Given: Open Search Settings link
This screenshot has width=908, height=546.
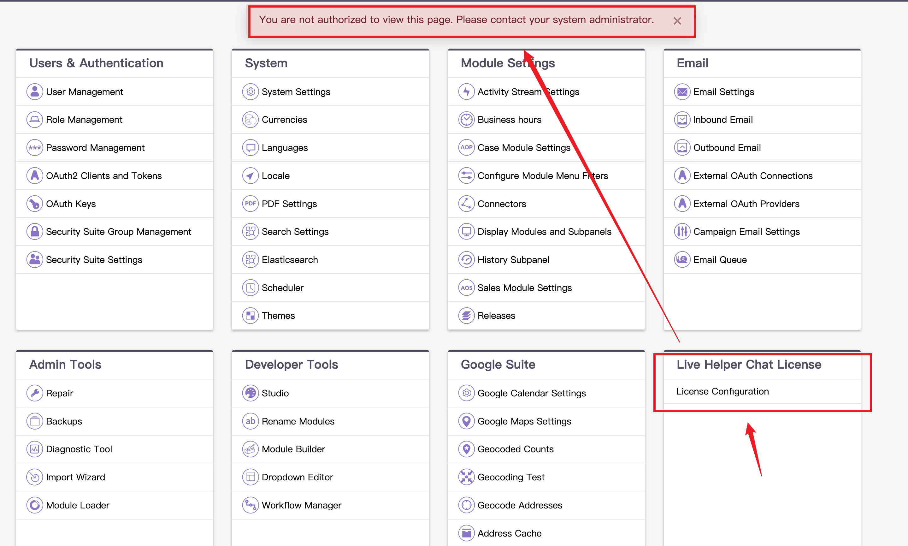Looking at the screenshot, I should pyautogui.click(x=295, y=231).
